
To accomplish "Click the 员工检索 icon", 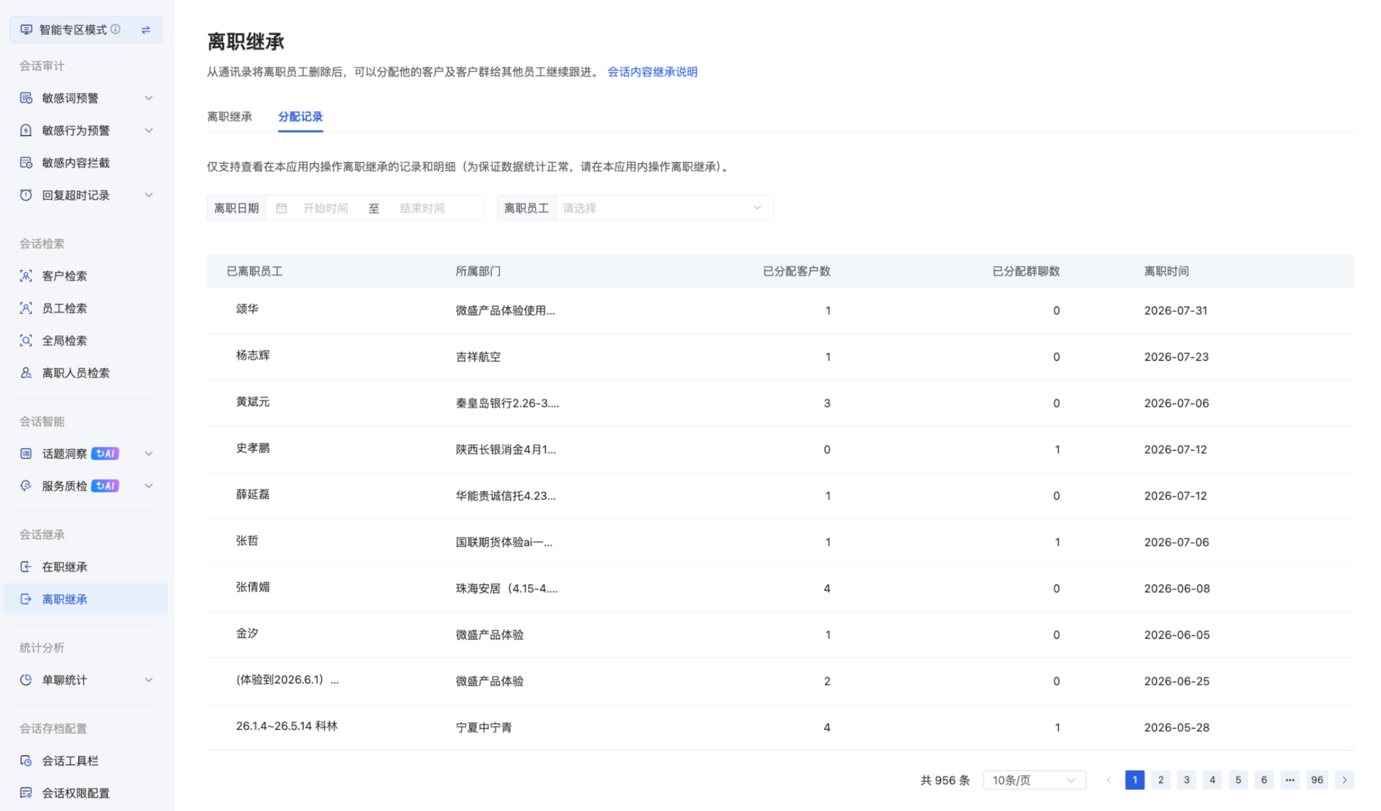I will [x=26, y=308].
